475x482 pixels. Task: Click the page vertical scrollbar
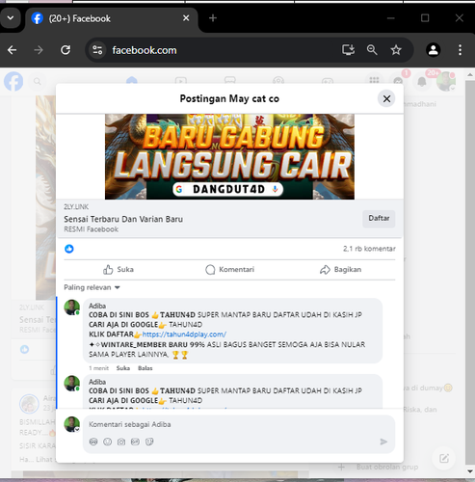click(x=470, y=273)
